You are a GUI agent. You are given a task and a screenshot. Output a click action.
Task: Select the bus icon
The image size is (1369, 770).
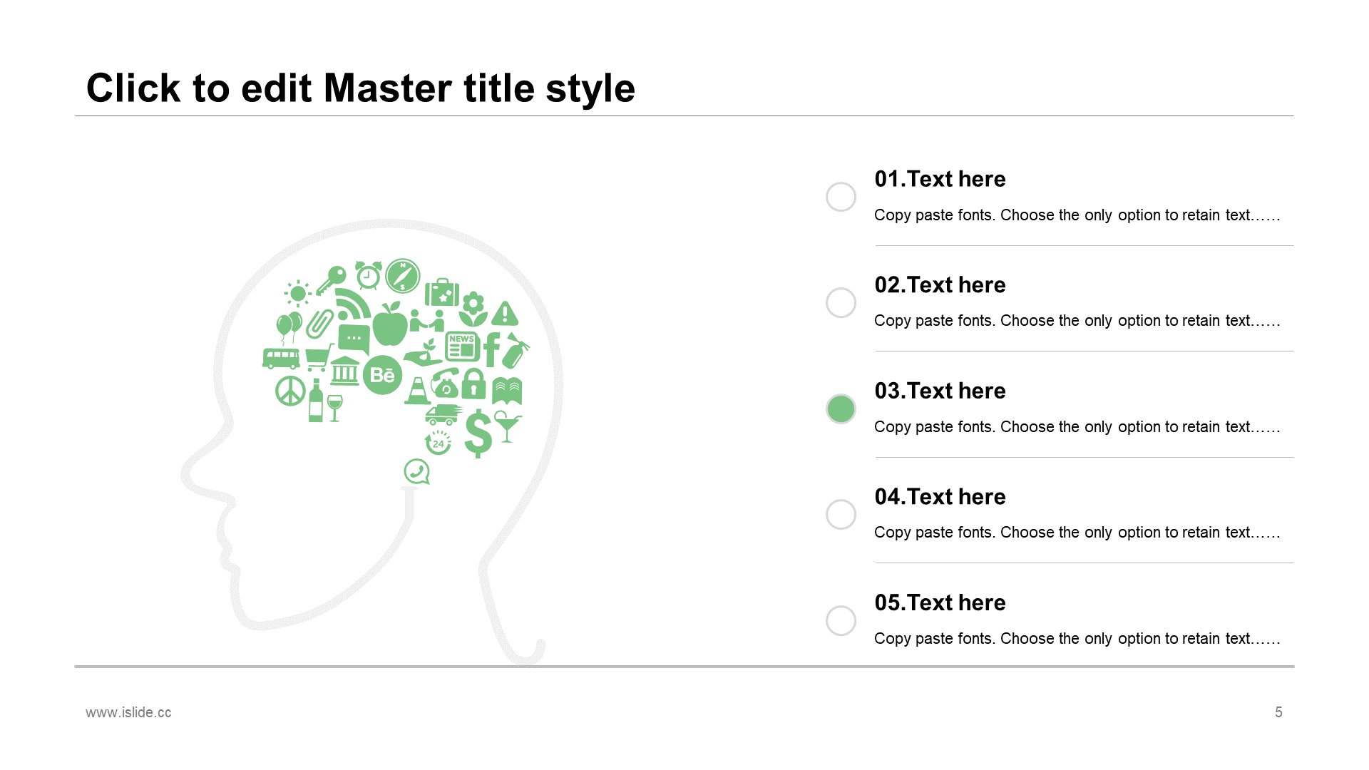pos(281,358)
